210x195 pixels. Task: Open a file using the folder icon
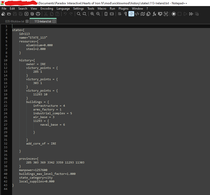click(x=9, y=14)
